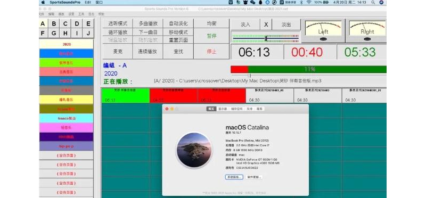Open the Edit menu

pyautogui.click(x=87, y=3)
